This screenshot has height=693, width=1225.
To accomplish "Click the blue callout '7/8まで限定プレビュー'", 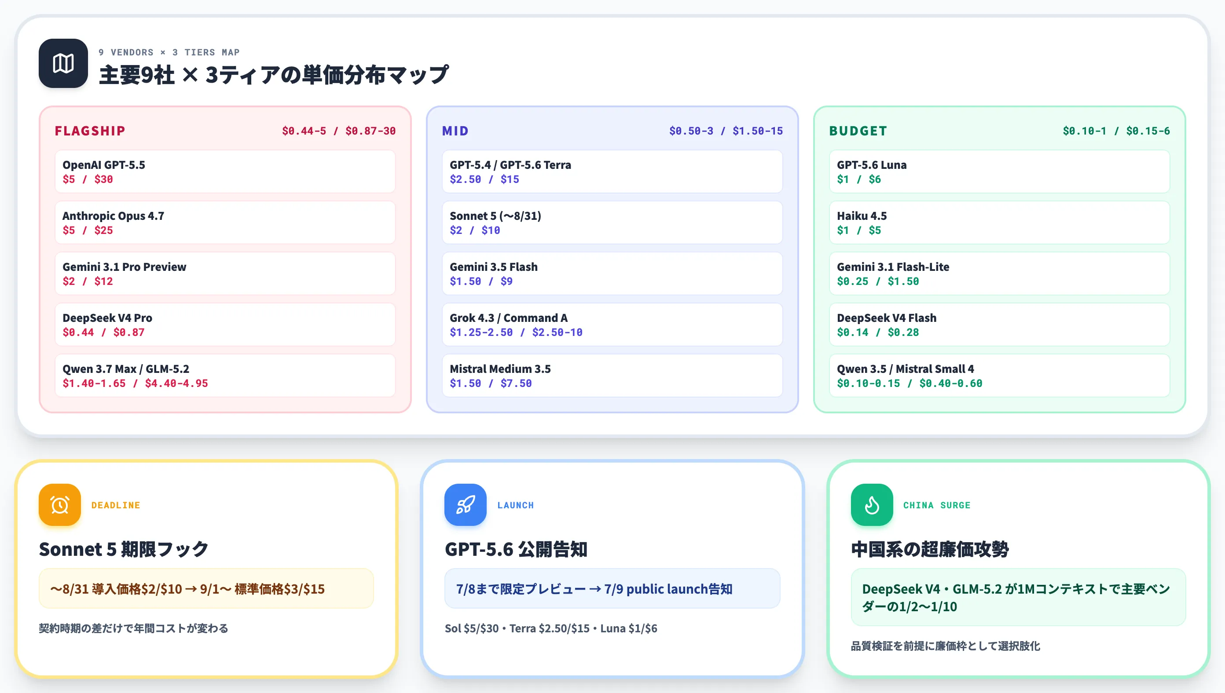I will pyautogui.click(x=612, y=589).
